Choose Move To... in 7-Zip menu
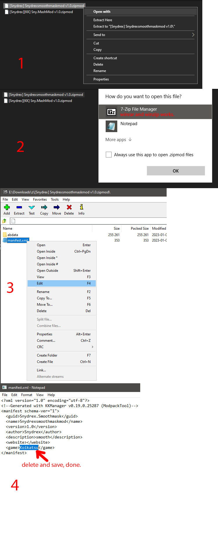 click(x=62, y=305)
